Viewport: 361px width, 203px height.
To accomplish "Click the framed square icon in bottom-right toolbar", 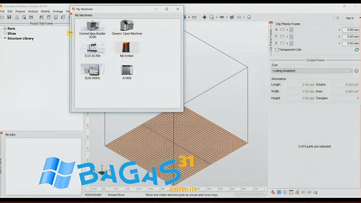I will pos(291,192).
